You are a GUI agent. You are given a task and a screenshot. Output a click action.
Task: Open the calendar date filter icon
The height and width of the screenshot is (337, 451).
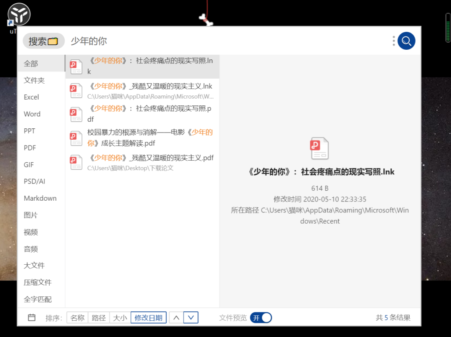click(32, 317)
